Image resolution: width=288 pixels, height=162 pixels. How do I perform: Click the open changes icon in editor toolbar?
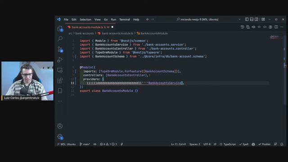248,27
